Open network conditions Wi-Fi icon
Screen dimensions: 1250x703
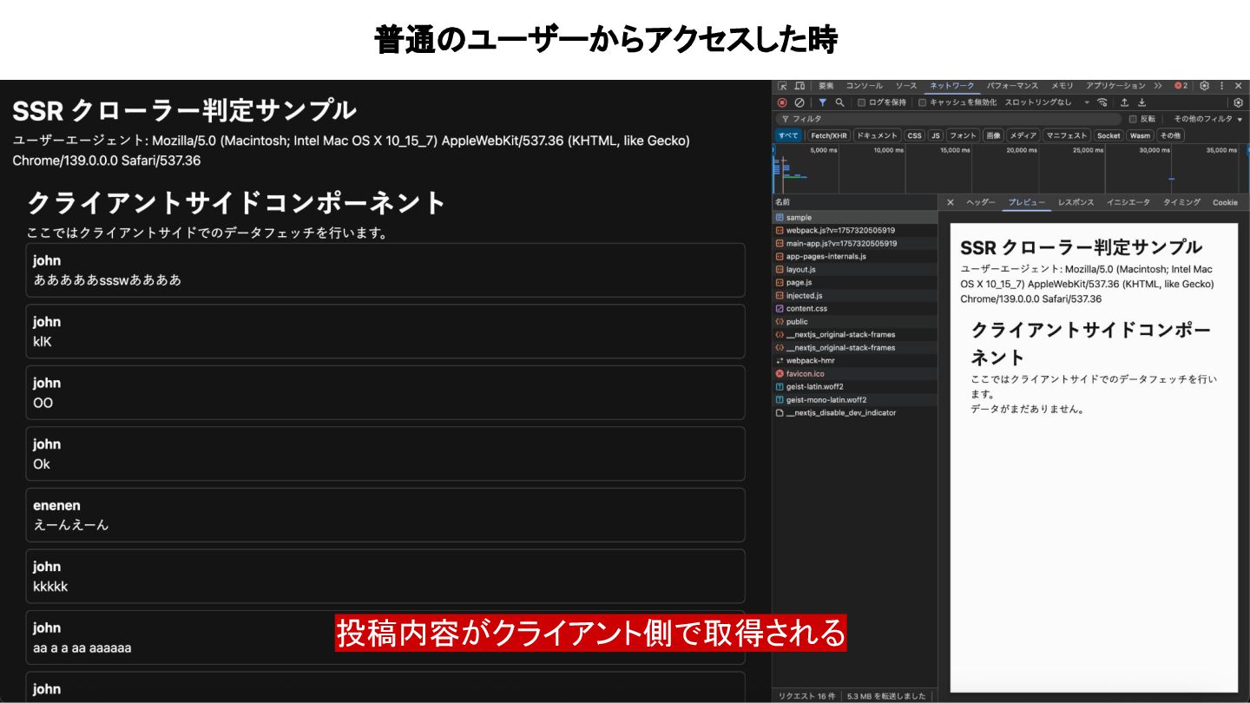(1102, 102)
